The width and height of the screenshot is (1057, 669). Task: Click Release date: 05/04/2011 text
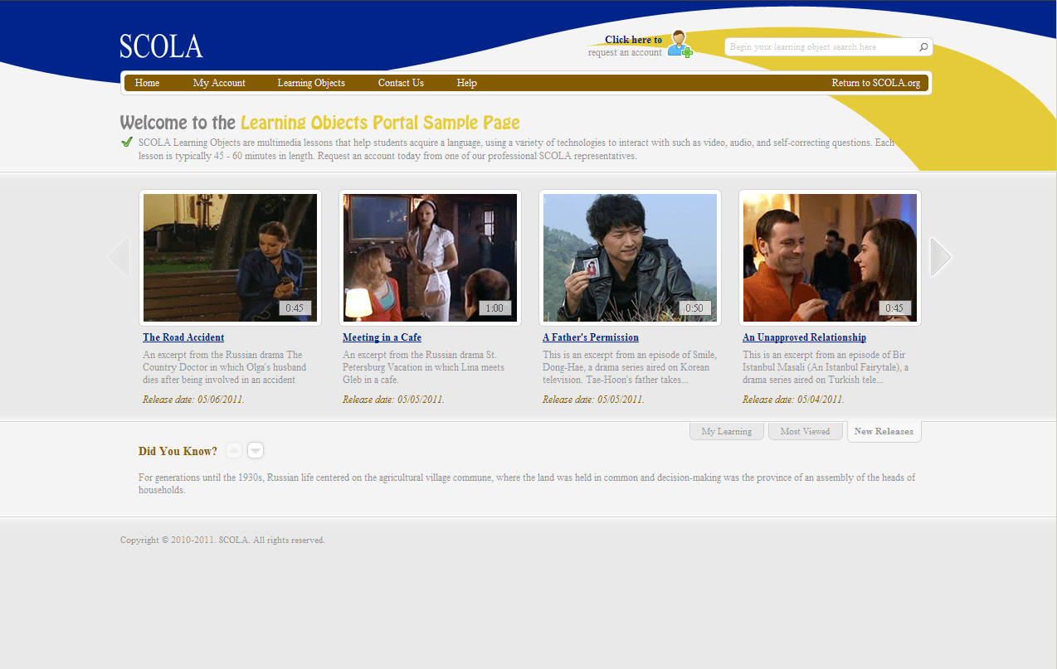click(793, 400)
